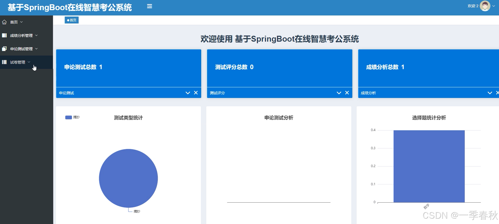Image resolution: width=499 pixels, height=224 pixels.
Task: Click the 申论测试分析 chart title
Action: [x=279, y=118]
